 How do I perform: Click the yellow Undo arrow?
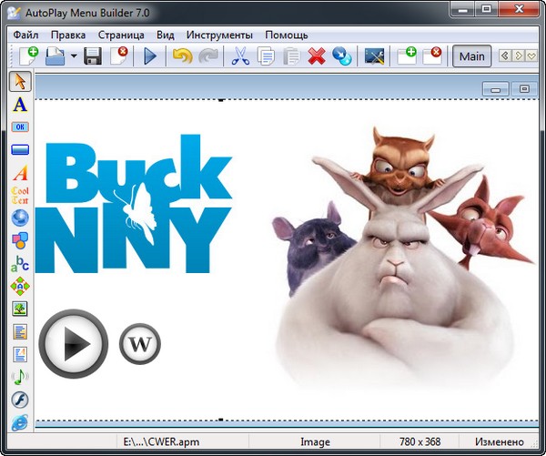point(182,56)
